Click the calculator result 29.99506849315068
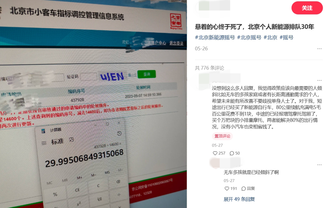The image size is (328, 208). pos(84,158)
